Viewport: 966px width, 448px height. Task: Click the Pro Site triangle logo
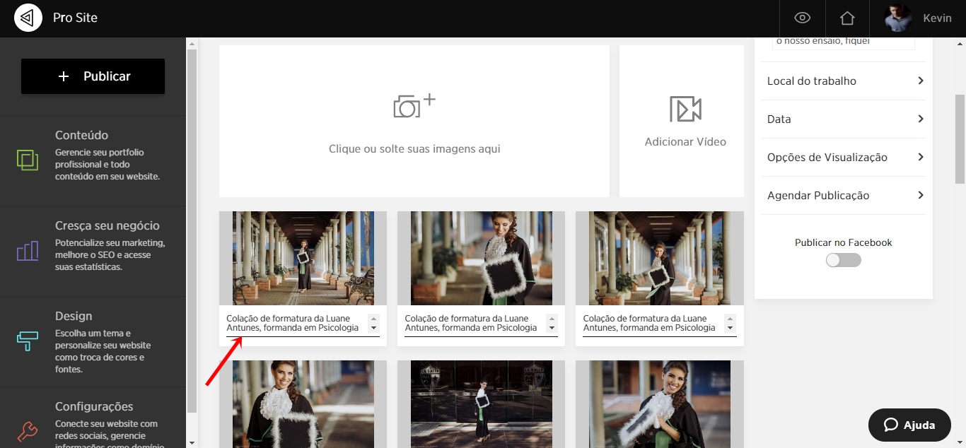point(28,18)
